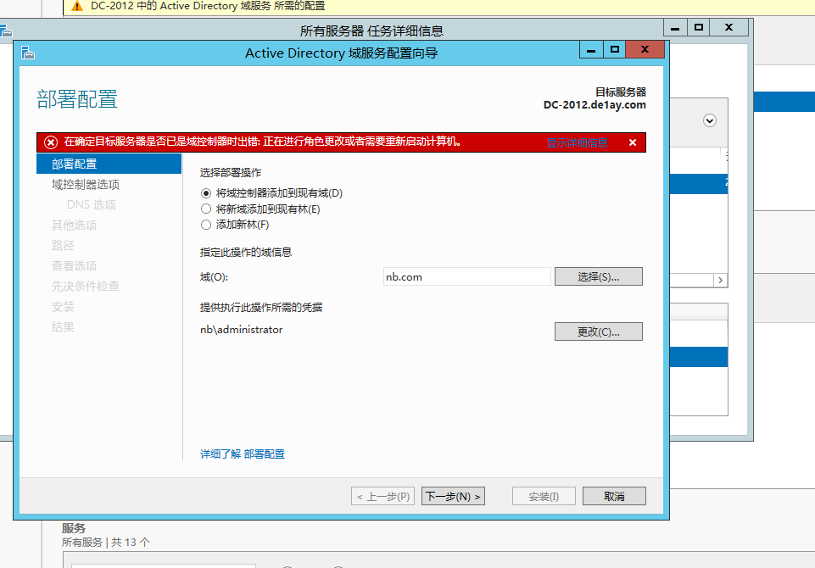Click the yellow warning icon at top

tap(77, 6)
